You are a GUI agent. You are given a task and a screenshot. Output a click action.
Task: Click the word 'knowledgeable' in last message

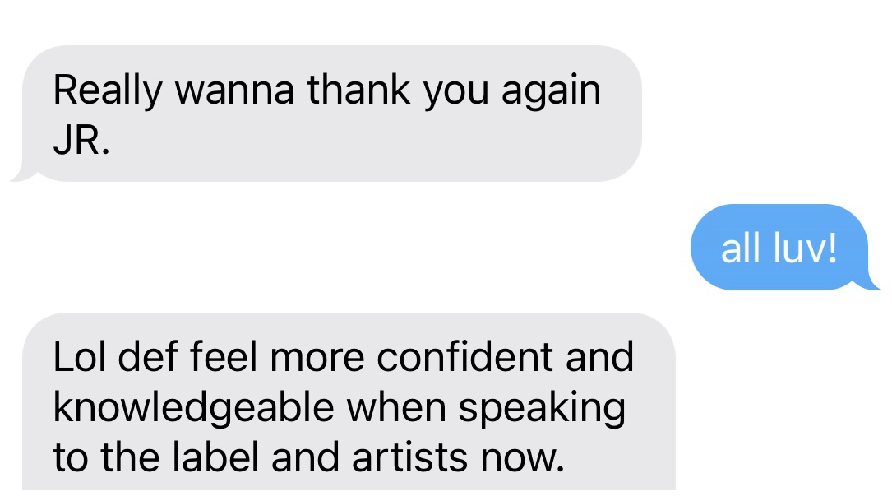click(x=193, y=409)
